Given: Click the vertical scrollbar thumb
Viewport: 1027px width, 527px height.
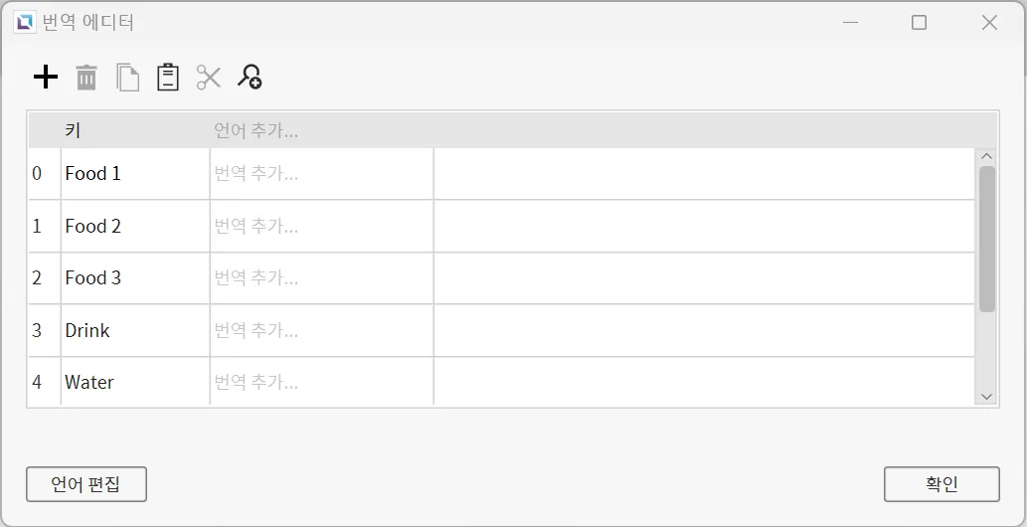Looking at the screenshot, I should coord(986,239).
